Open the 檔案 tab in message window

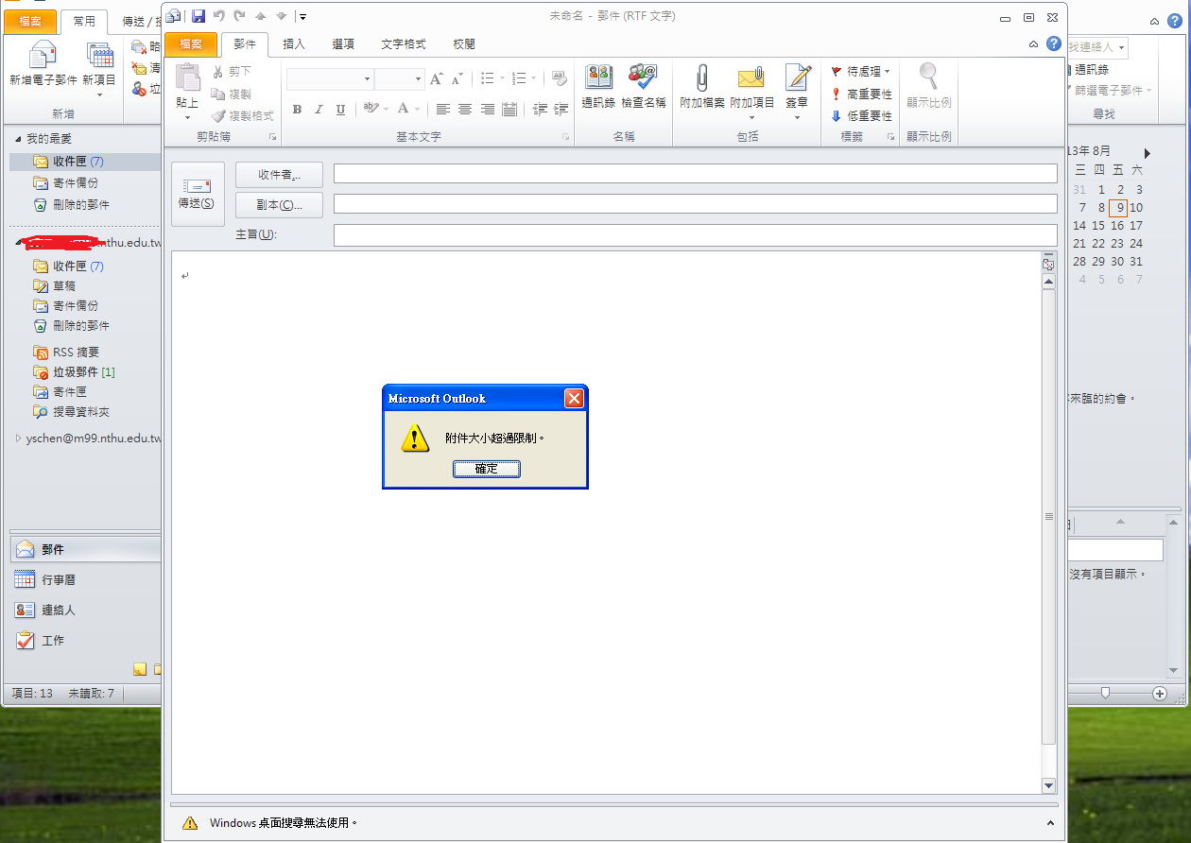191,43
